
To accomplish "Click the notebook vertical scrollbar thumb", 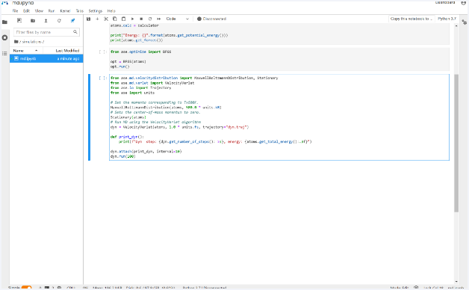I will [x=456, y=143].
